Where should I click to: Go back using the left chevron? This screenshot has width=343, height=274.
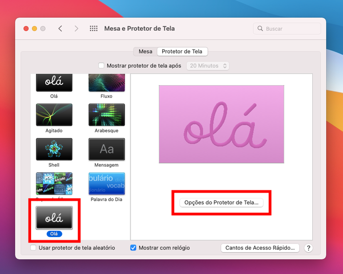(60, 29)
